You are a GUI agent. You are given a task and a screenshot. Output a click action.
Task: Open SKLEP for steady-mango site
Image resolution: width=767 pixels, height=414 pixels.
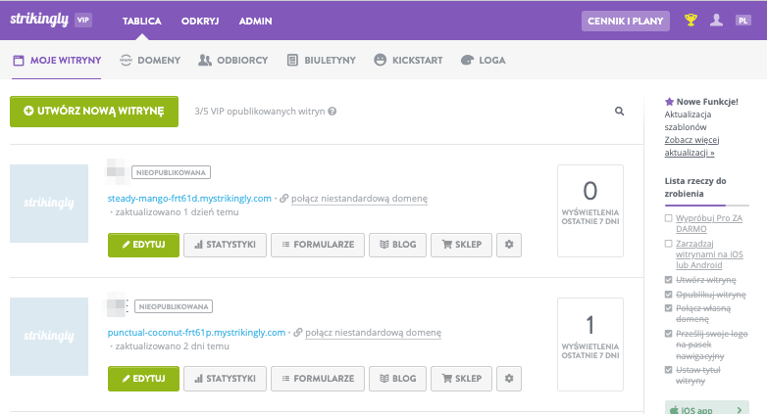(461, 245)
